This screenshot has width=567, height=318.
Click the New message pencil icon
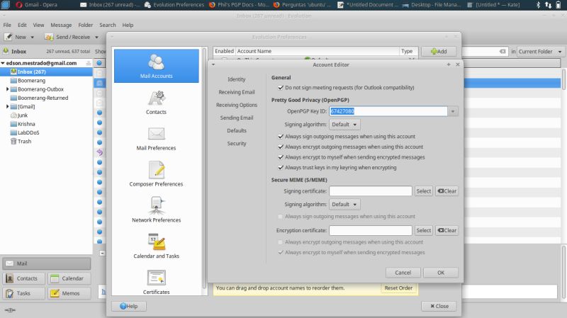[9, 37]
